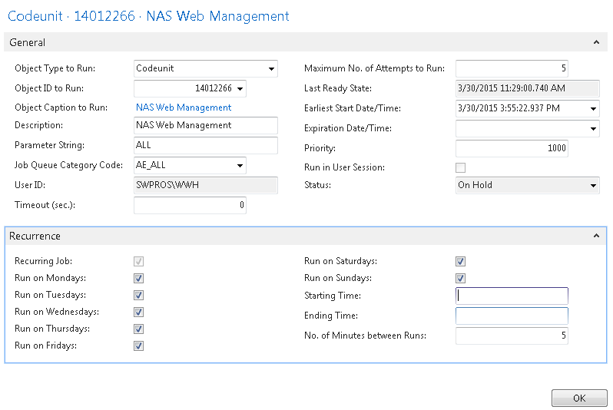Open the Object Type to Run dropdown
613x410 pixels.
point(271,69)
